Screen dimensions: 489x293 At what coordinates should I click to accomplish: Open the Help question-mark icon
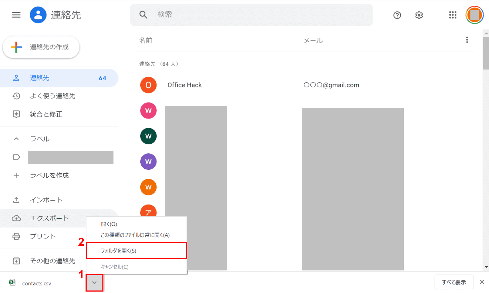(397, 15)
